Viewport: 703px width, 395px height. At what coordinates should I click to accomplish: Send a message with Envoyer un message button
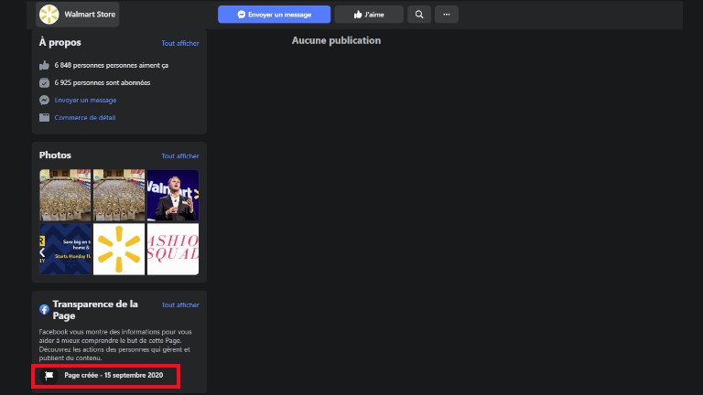274,15
